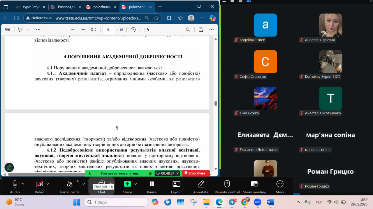Toggle fit-to-page view in PDF toolbar
The image size is (373, 209).
[94, 29]
